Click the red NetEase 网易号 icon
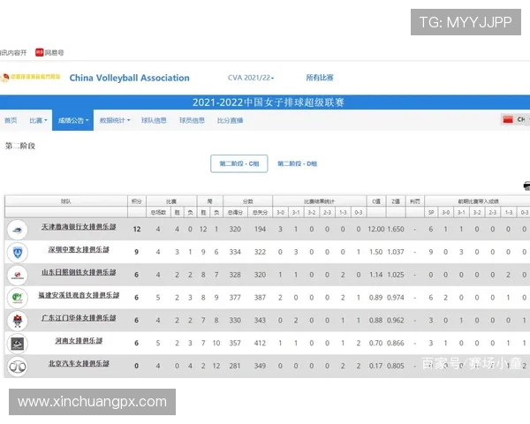 pos(40,52)
